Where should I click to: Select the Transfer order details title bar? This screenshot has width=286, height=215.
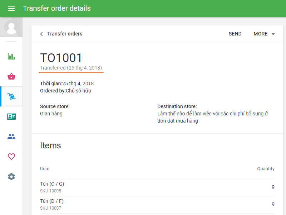(x=57, y=8)
